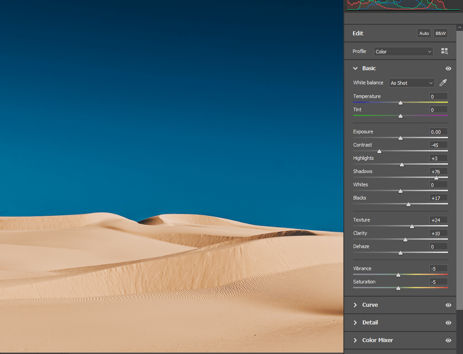Click the Shadows value field

438,171
